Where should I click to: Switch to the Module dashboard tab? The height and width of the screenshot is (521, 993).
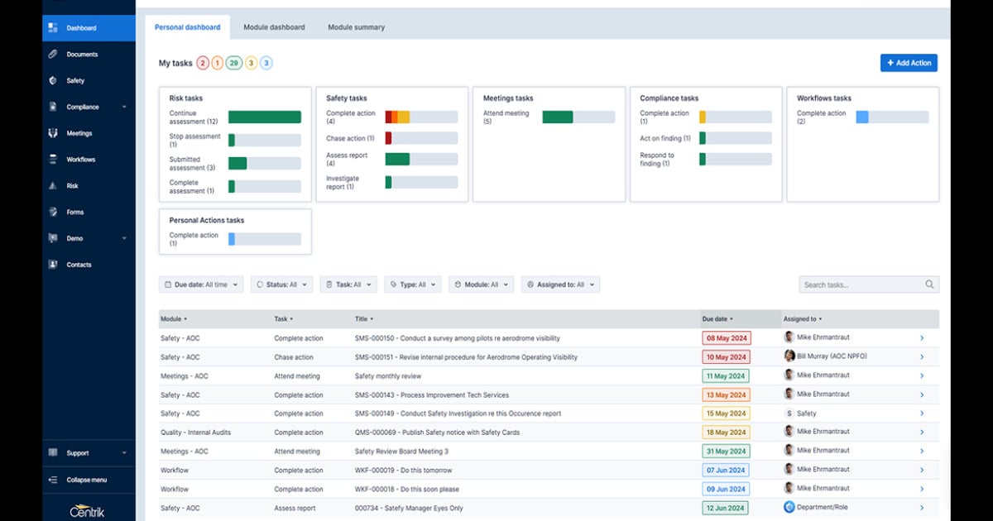[274, 26]
